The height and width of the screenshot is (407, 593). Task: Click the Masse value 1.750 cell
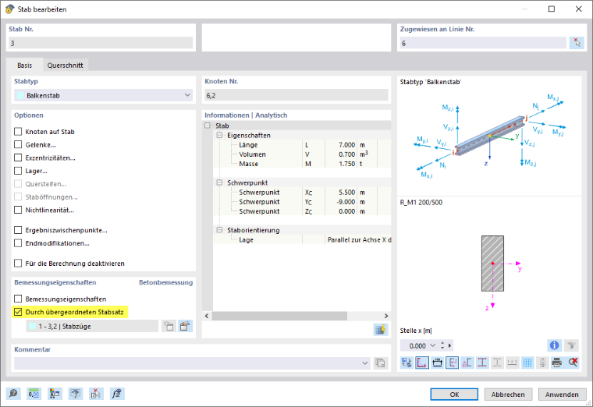click(340, 164)
